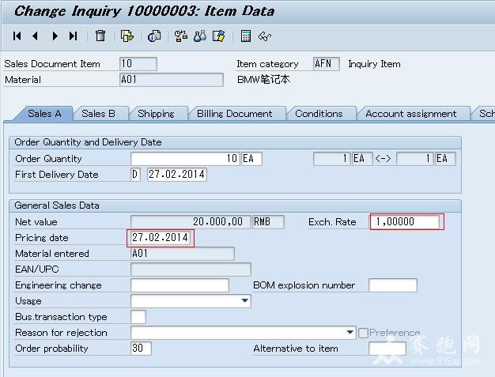This screenshot has width=495, height=377.
Task: Click the Pricing date field
Action: (x=160, y=238)
